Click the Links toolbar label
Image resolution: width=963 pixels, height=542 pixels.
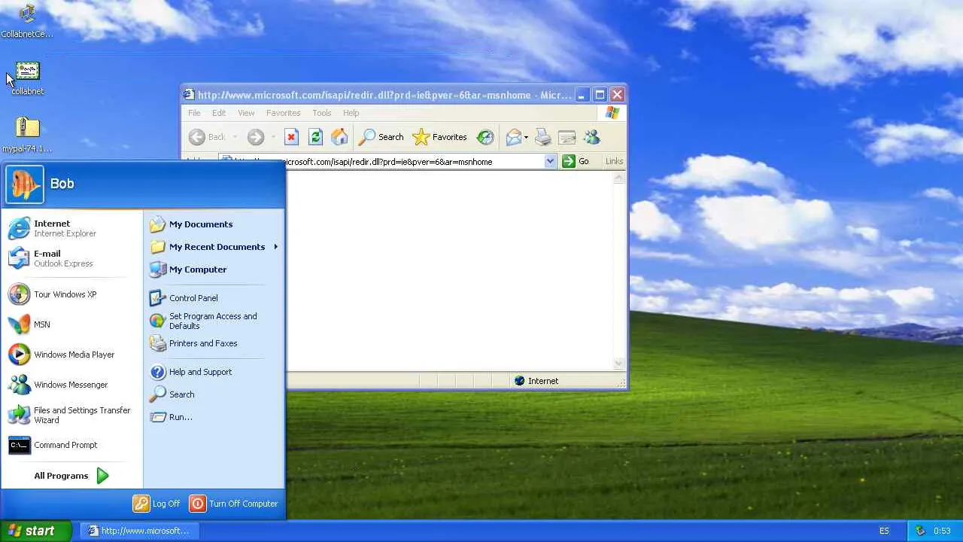tap(614, 161)
